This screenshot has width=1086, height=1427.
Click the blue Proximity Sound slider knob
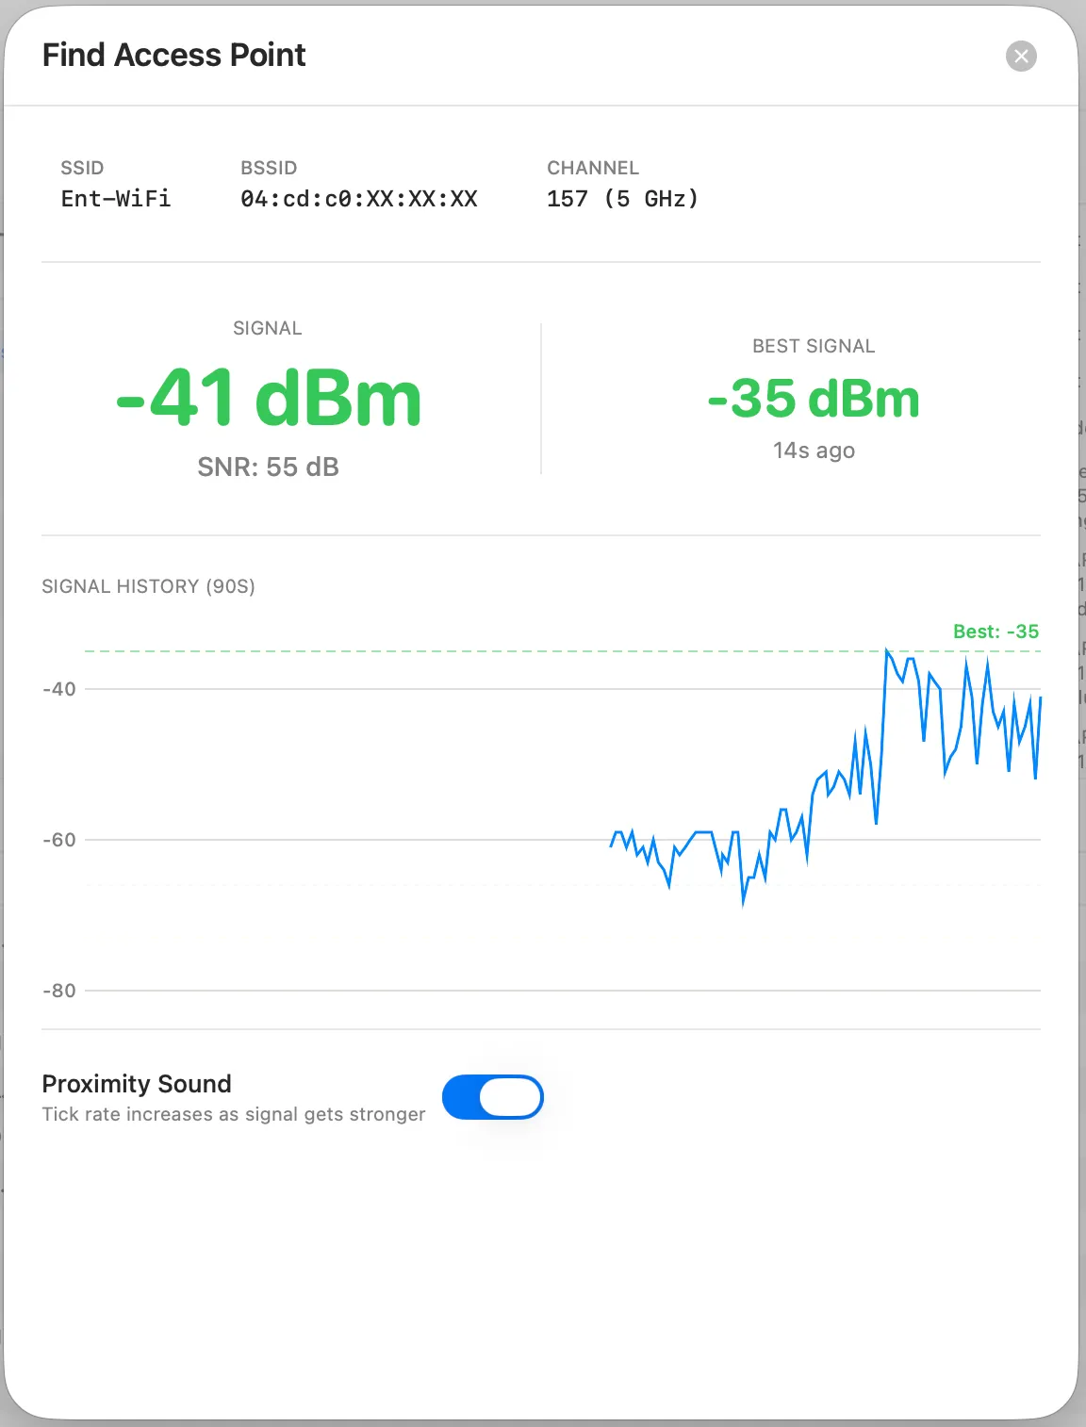[514, 1096]
